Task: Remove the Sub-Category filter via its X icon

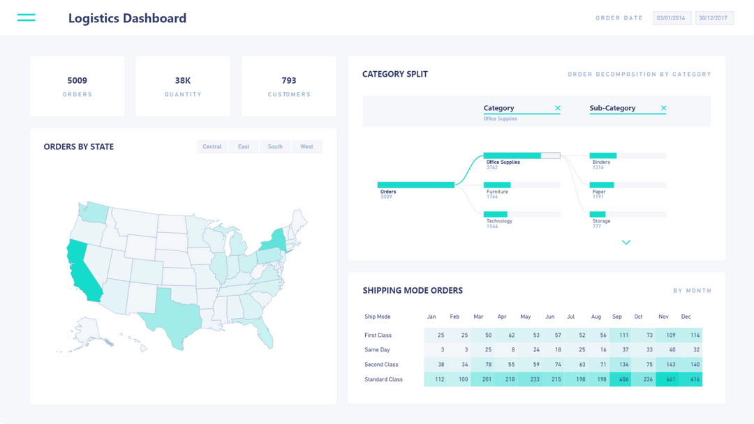Action: (664, 108)
